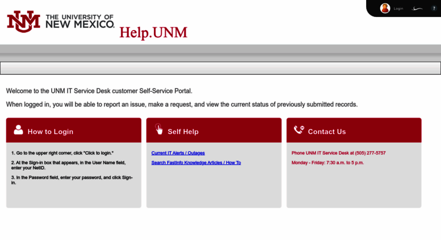
Task: Click the pointing hand Self Help icon
Action: point(159,129)
